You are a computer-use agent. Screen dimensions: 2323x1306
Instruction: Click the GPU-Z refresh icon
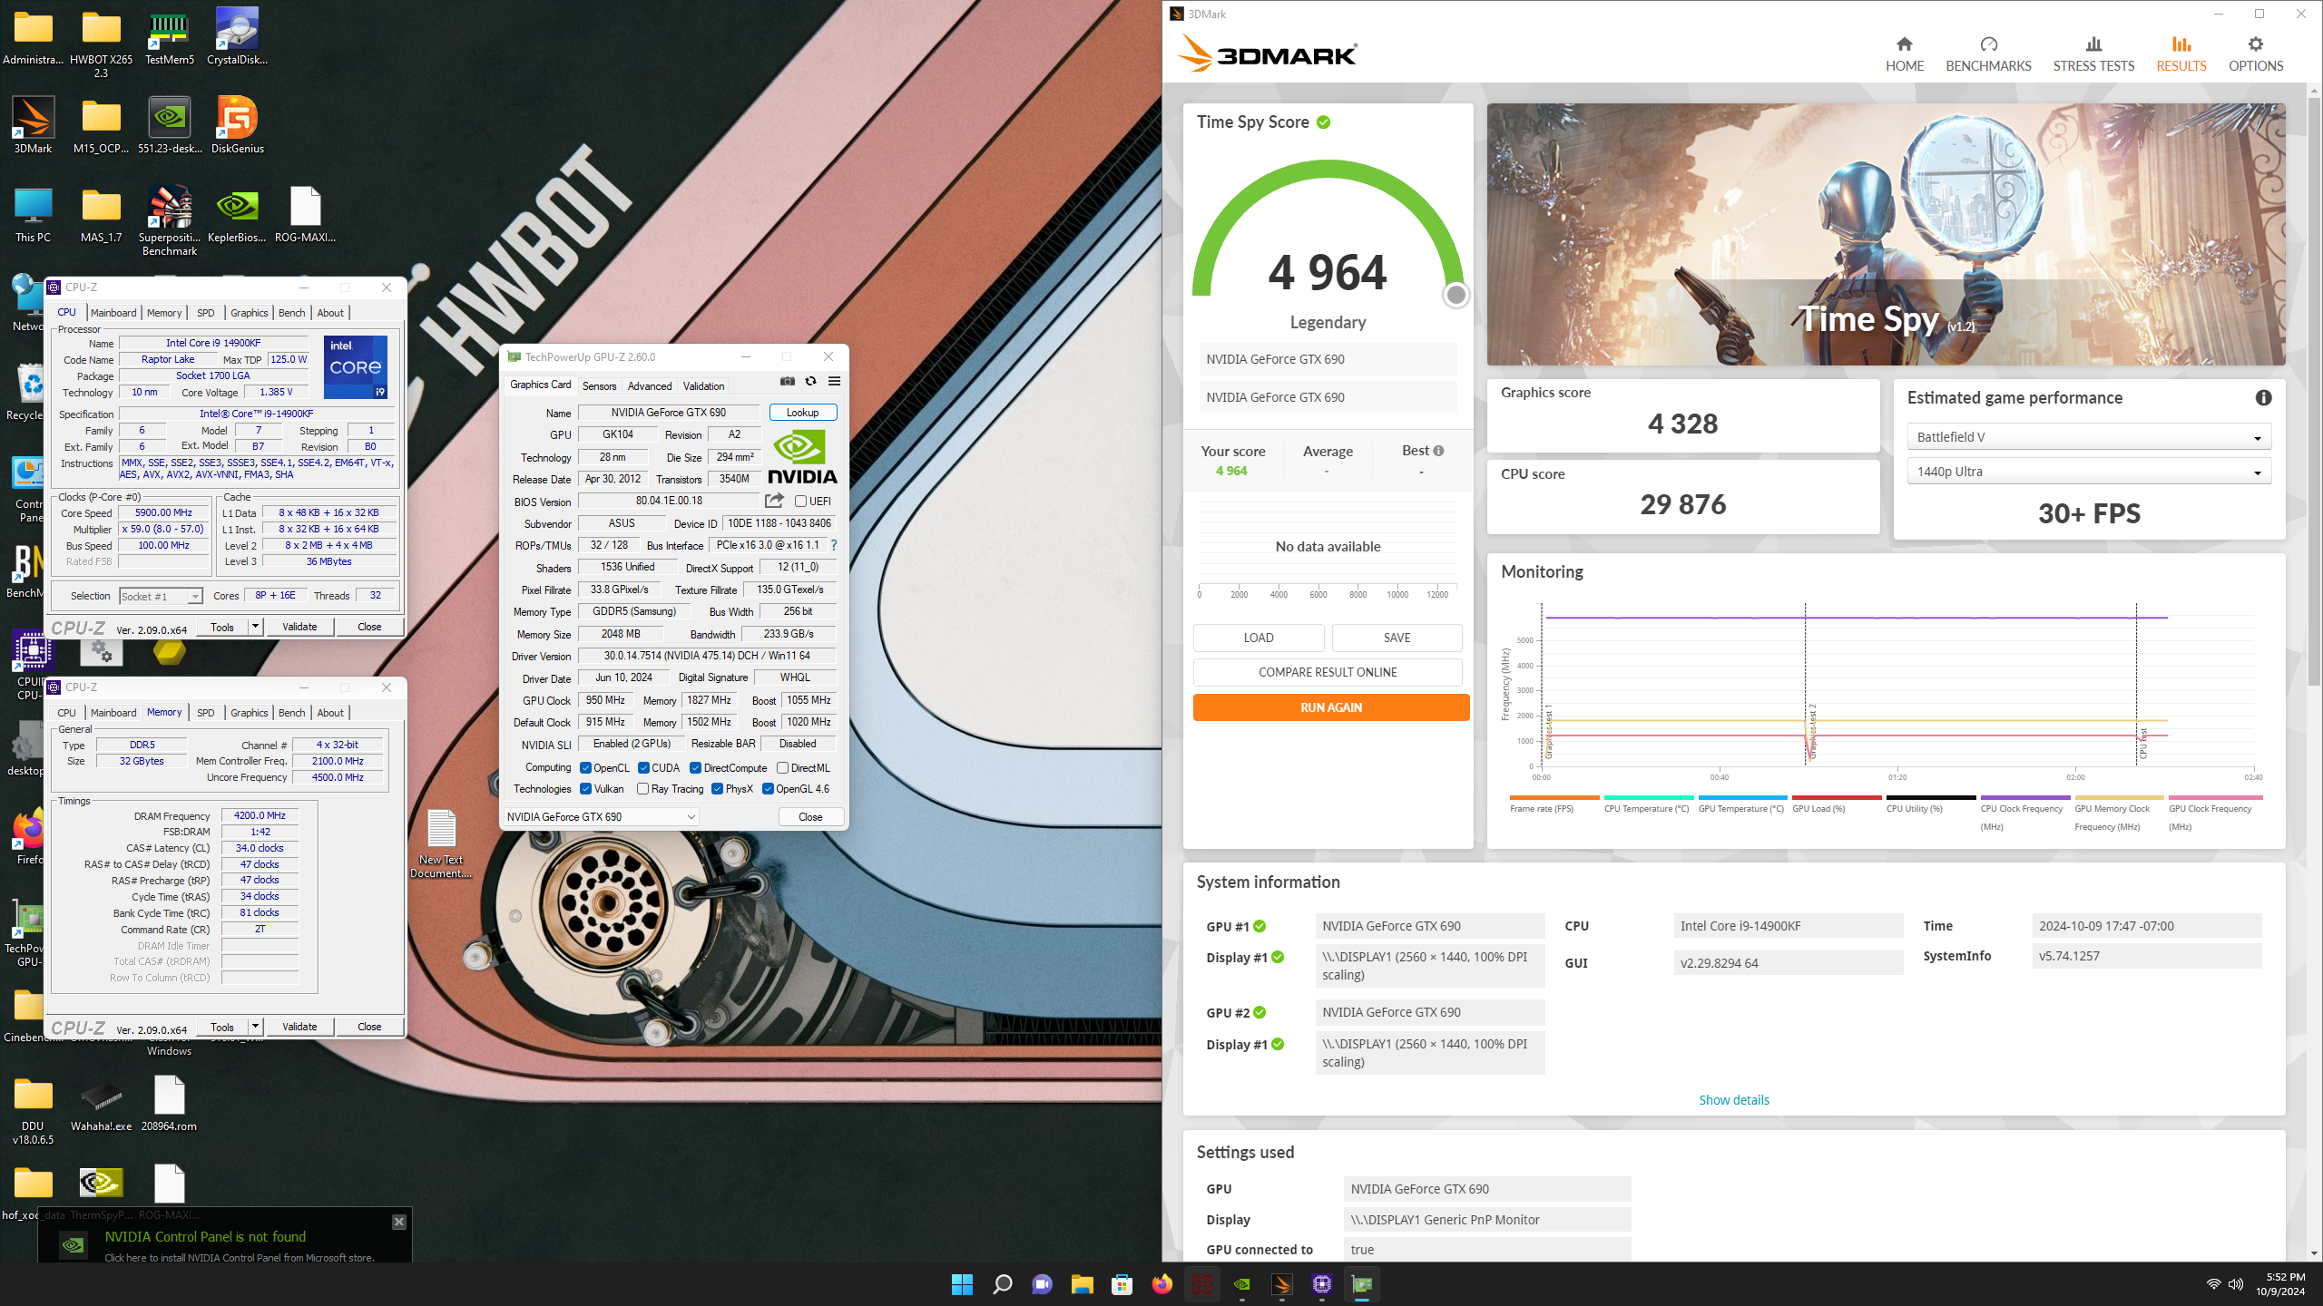click(x=810, y=381)
